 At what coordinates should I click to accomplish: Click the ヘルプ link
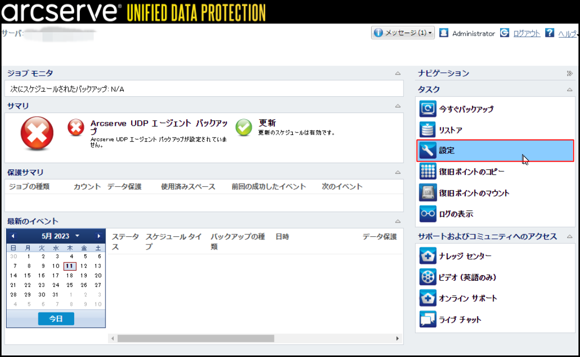(567, 34)
